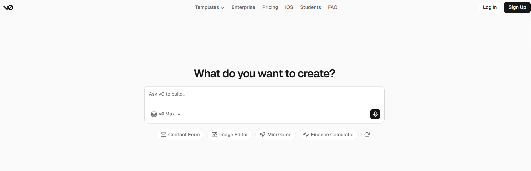This screenshot has height=171, width=531.
Task: Choose the Contact Form suggestion
Action: (180, 135)
